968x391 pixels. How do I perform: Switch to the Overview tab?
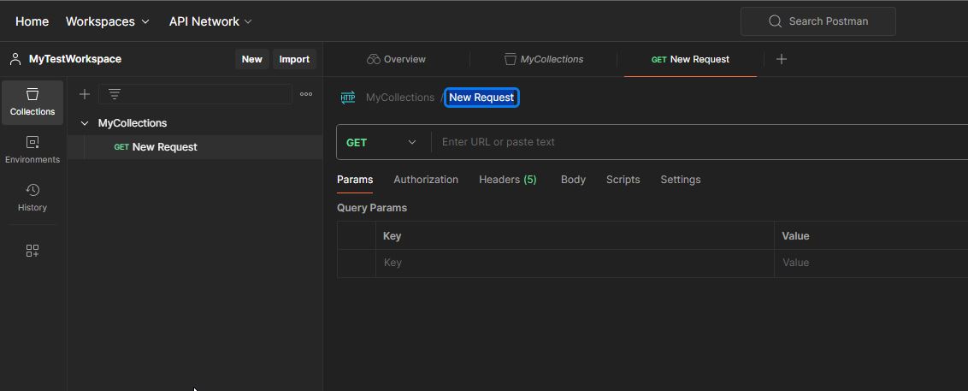coord(396,59)
